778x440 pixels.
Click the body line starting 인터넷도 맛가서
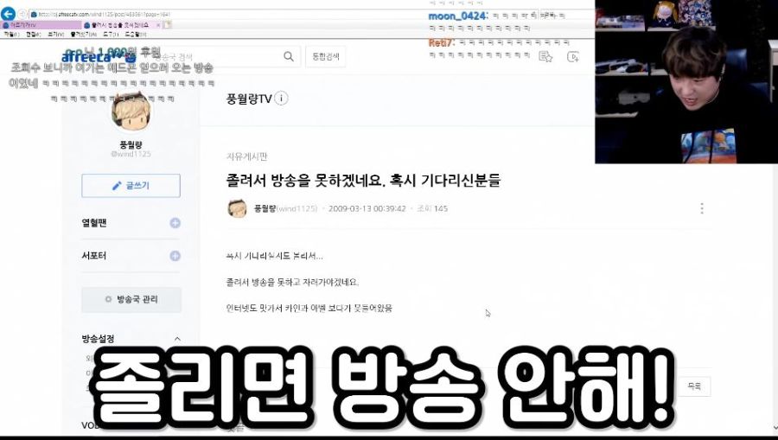coord(309,308)
